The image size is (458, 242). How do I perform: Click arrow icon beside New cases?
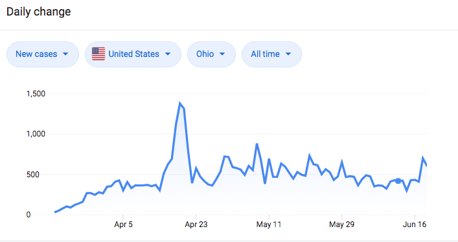point(65,54)
